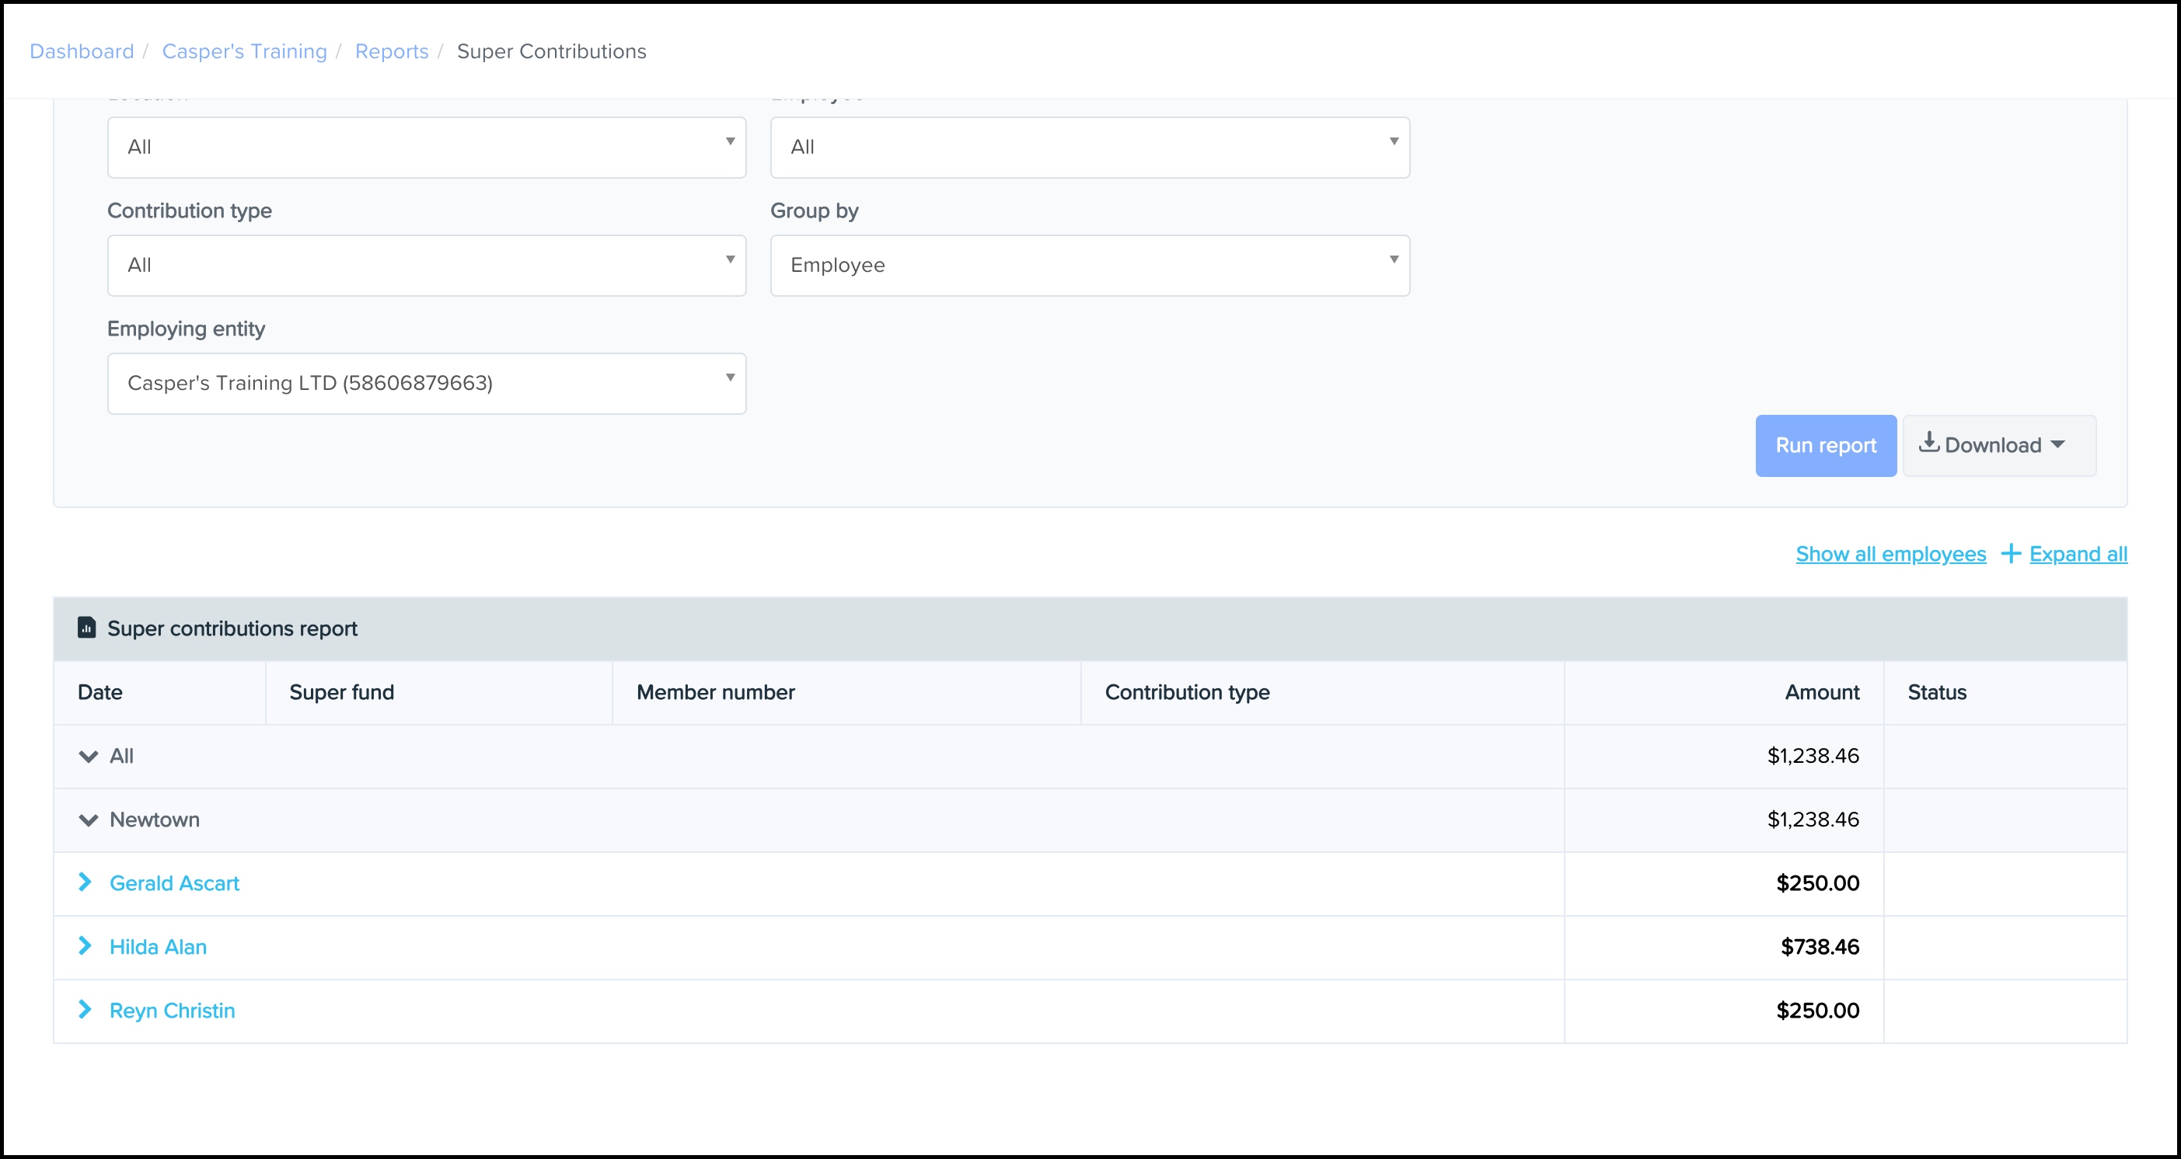Go to Dashboard breadcrumb

tap(82, 51)
